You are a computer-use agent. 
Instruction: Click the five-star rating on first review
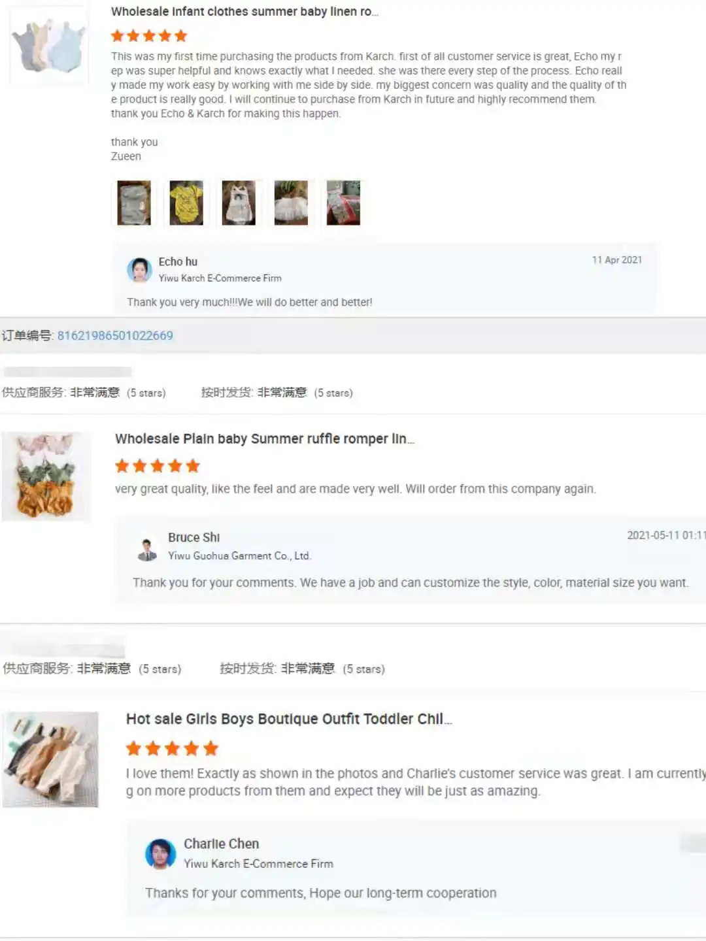point(149,36)
